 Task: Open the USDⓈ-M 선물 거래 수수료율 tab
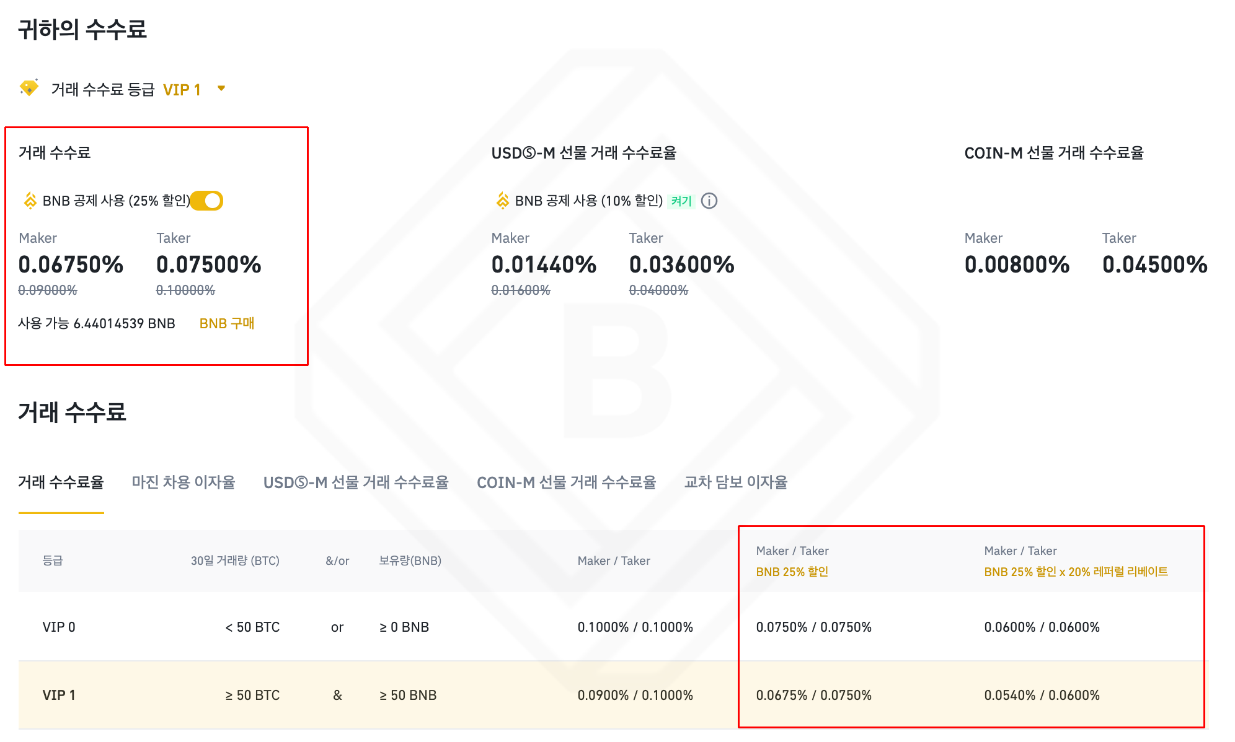point(356,482)
